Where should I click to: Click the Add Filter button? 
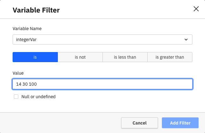(x=180, y=123)
